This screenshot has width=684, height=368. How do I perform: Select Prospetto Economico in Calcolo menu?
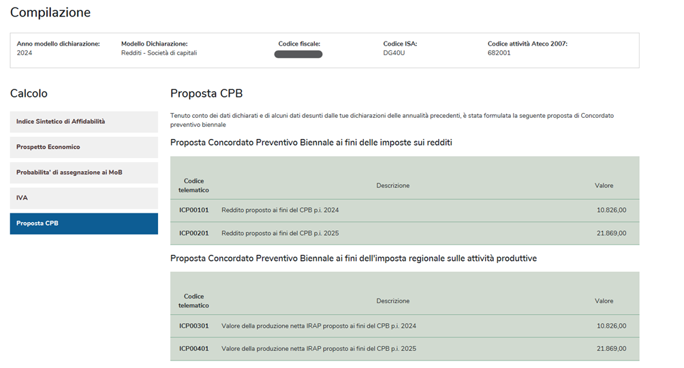click(x=84, y=147)
